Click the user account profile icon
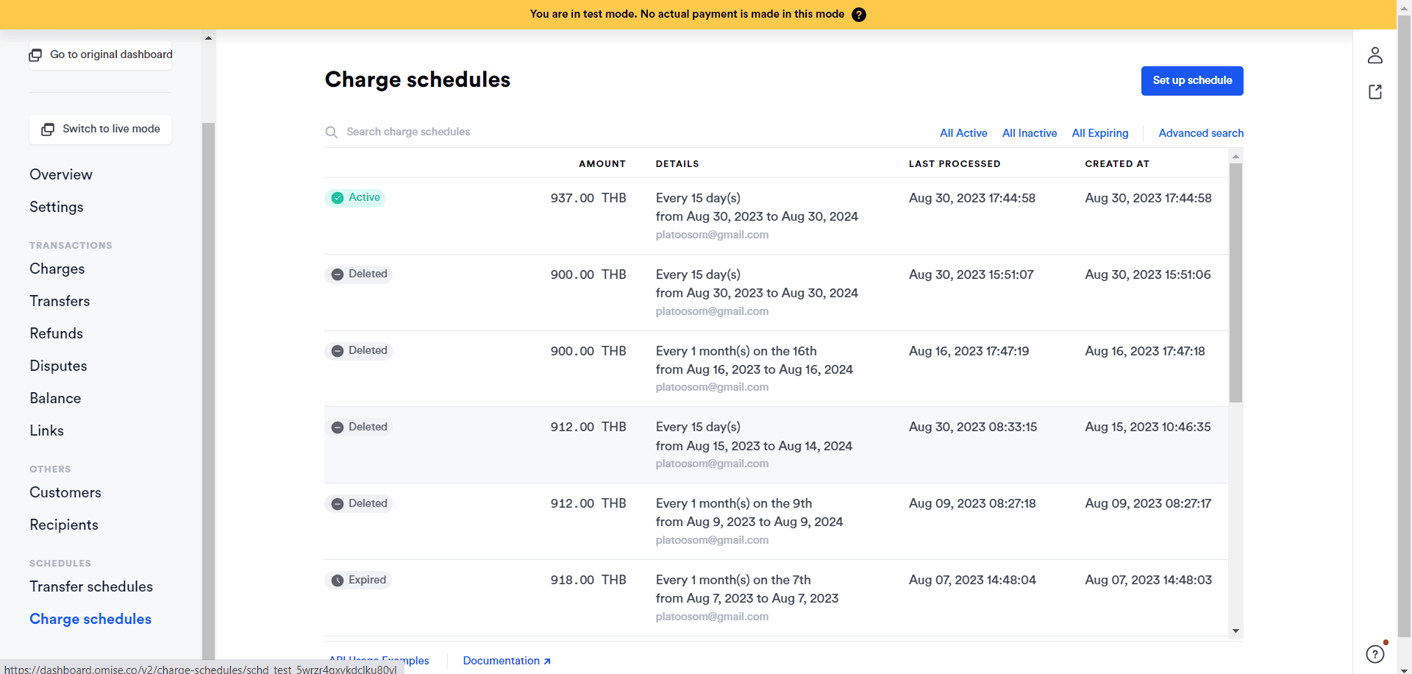The width and height of the screenshot is (1412, 674). pos(1374,55)
